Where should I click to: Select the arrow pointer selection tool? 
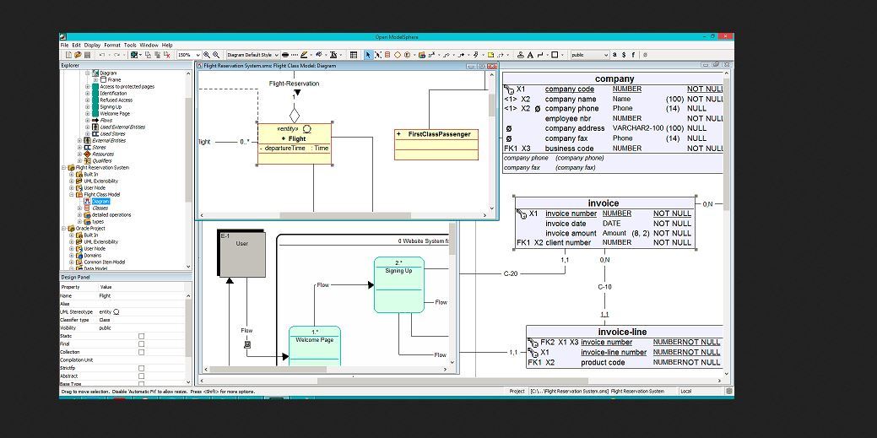pos(368,55)
